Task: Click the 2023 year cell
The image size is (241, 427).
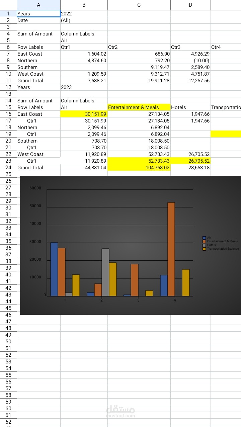Action: [84, 87]
